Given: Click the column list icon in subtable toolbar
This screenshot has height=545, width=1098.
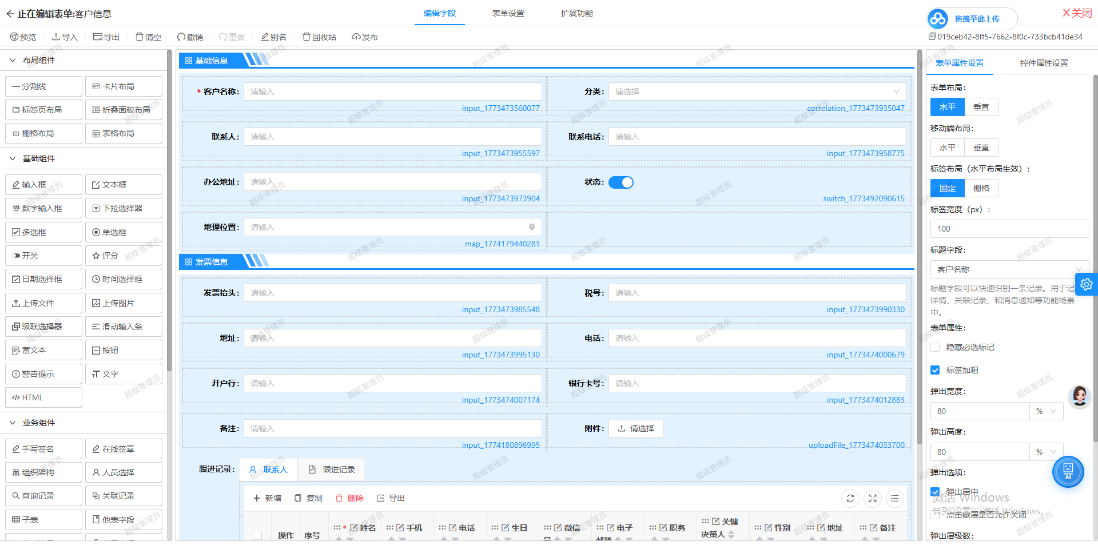Looking at the screenshot, I should [x=895, y=499].
